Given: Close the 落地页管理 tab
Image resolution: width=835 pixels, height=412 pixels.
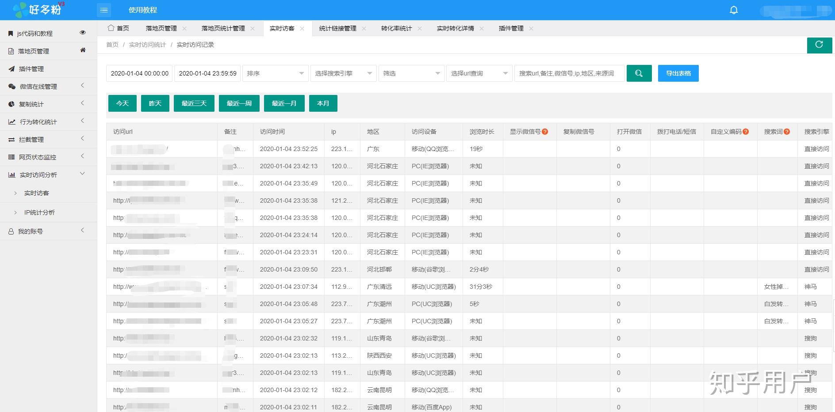Looking at the screenshot, I should click(184, 28).
